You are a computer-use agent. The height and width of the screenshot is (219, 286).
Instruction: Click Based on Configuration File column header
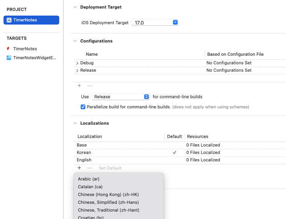[235, 54]
